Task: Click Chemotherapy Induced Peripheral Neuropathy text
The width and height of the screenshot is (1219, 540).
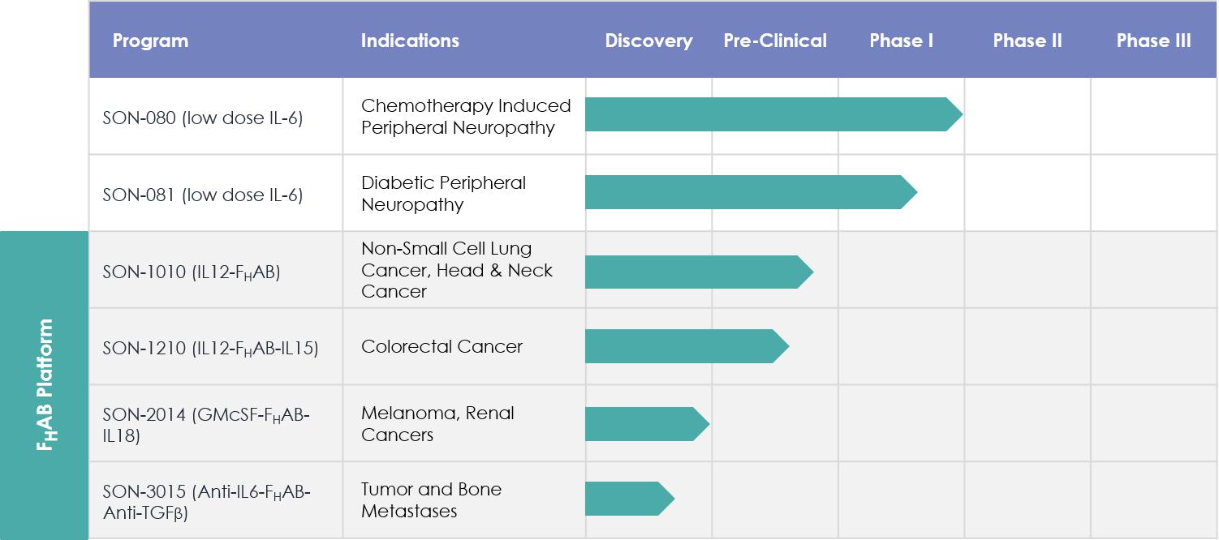Action: coord(465,117)
